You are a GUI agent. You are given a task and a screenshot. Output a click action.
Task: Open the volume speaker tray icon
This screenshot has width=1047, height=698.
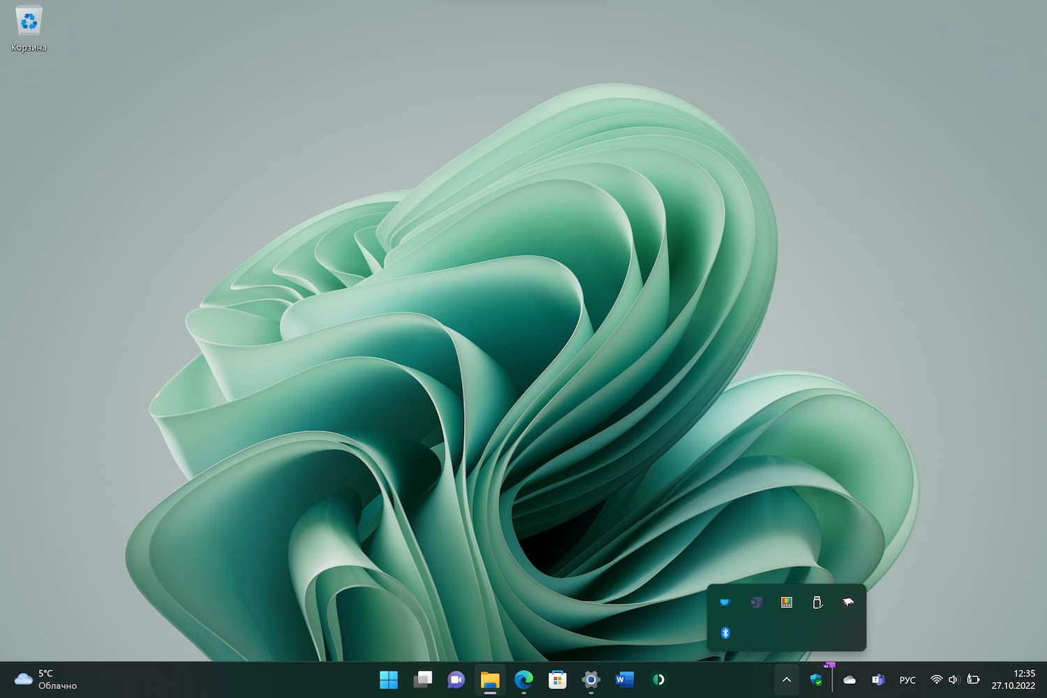(954, 679)
